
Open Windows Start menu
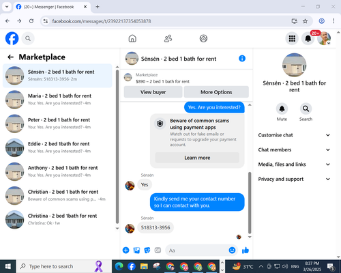tap(8, 266)
